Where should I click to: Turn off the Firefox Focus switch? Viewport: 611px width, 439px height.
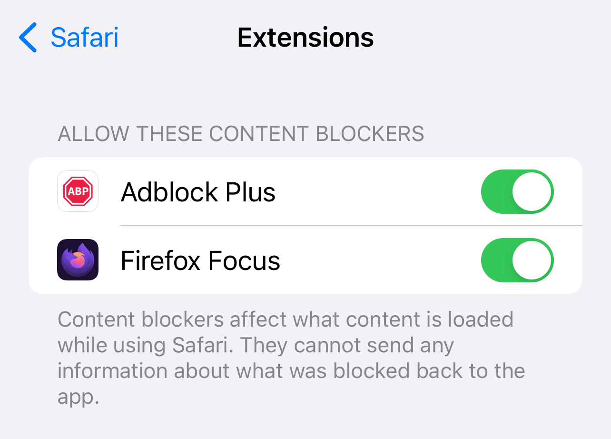coord(518,260)
